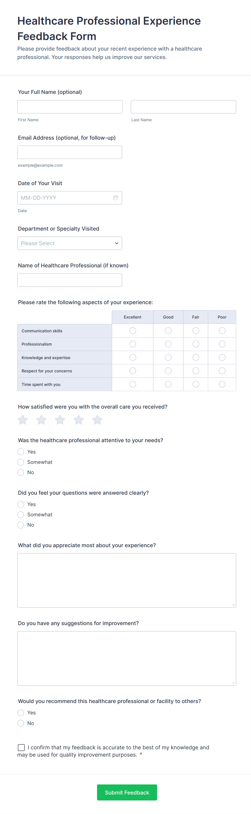Rate Time spent with you as Poor
Image resolution: width=251 pixels, height=814 pixels.
(222, 384)
